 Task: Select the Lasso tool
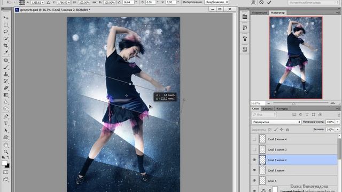point(6,31)
